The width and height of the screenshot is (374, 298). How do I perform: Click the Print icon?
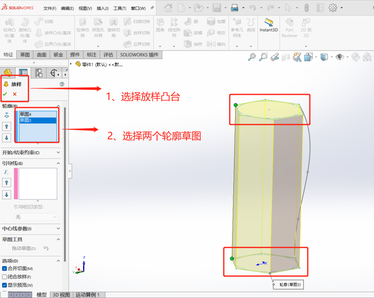(x=235, y=8)
